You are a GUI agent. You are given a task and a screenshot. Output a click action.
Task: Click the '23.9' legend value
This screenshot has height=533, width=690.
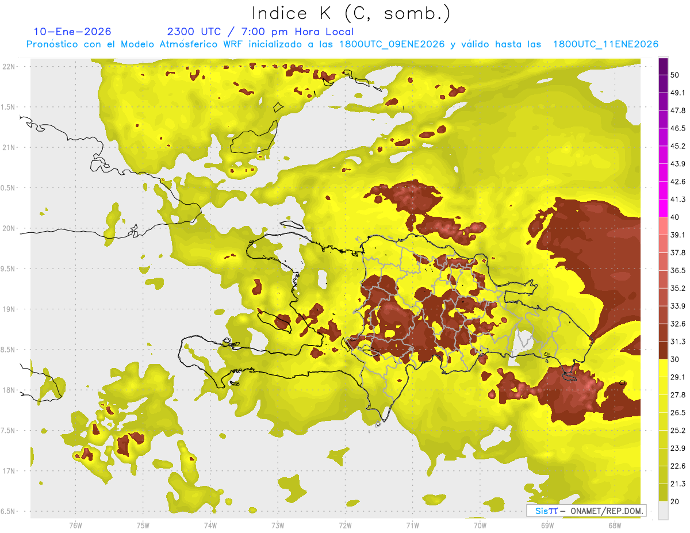click(678, 448)
